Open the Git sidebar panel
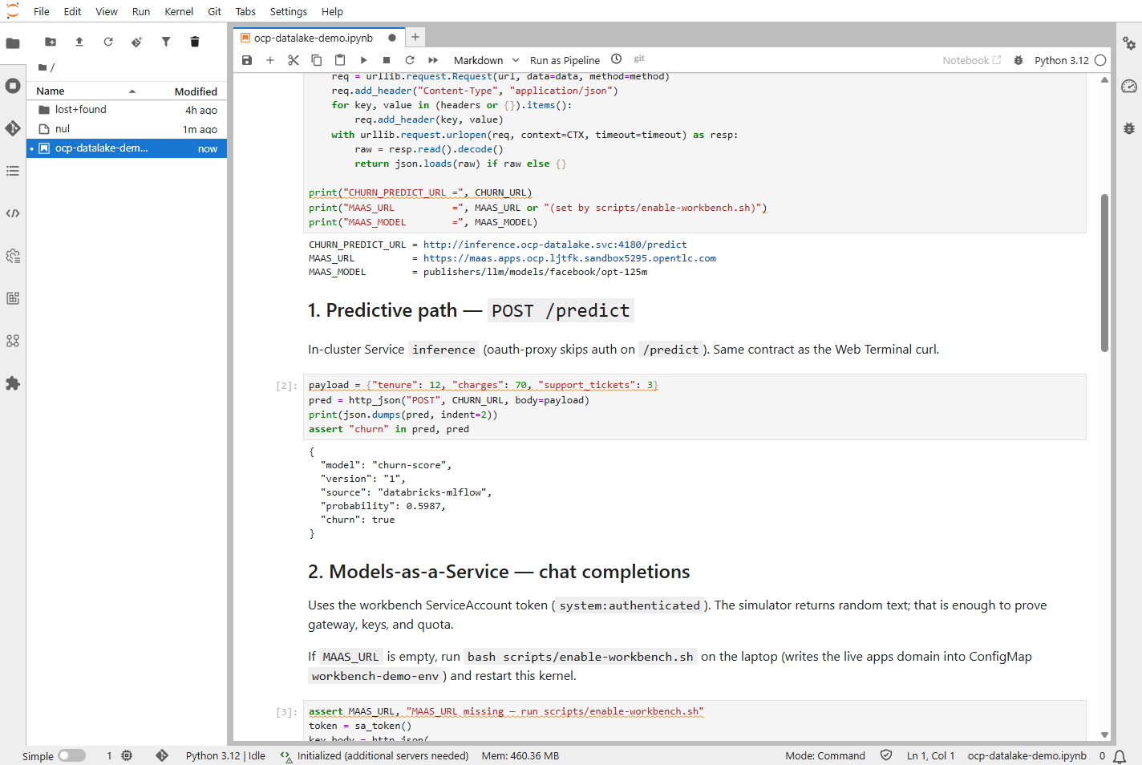The height and width of the screenshot is (765, 1142). (13, 128)
